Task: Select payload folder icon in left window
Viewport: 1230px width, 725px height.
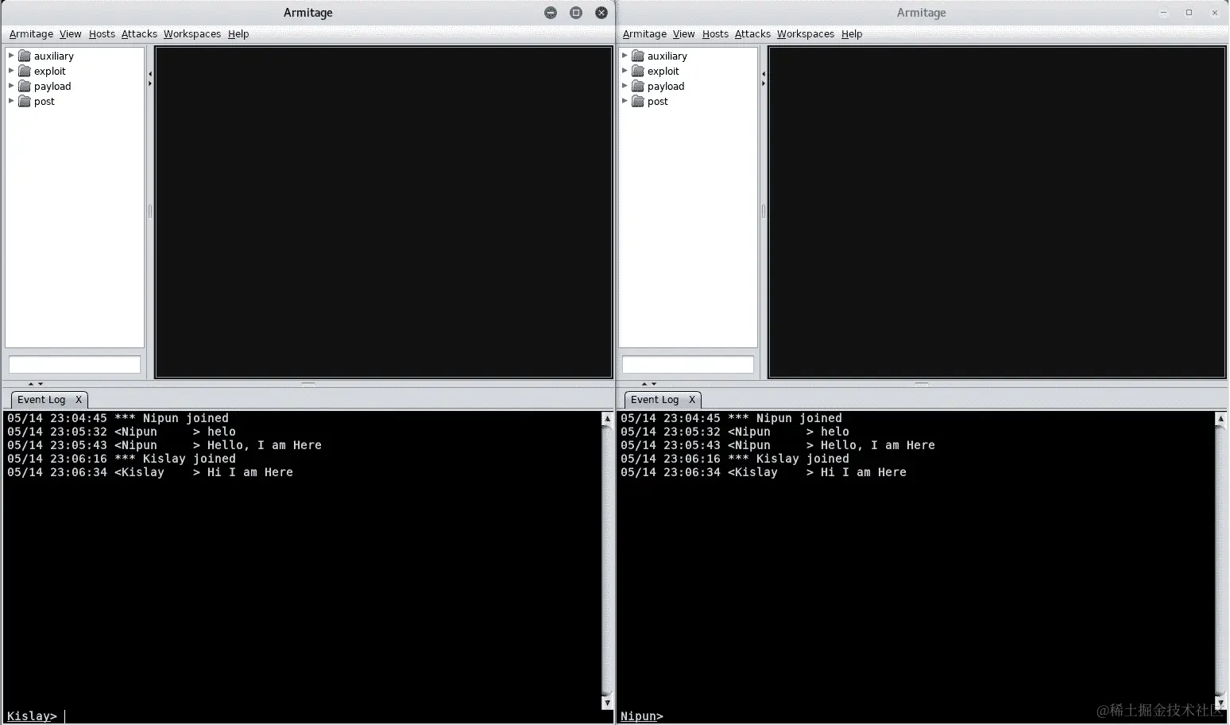Action: coord(25,86)
